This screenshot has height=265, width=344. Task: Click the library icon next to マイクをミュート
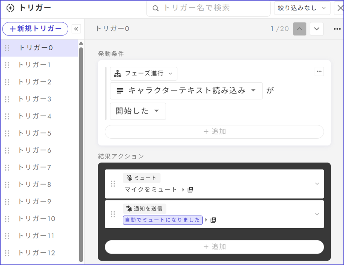[191, 190]
